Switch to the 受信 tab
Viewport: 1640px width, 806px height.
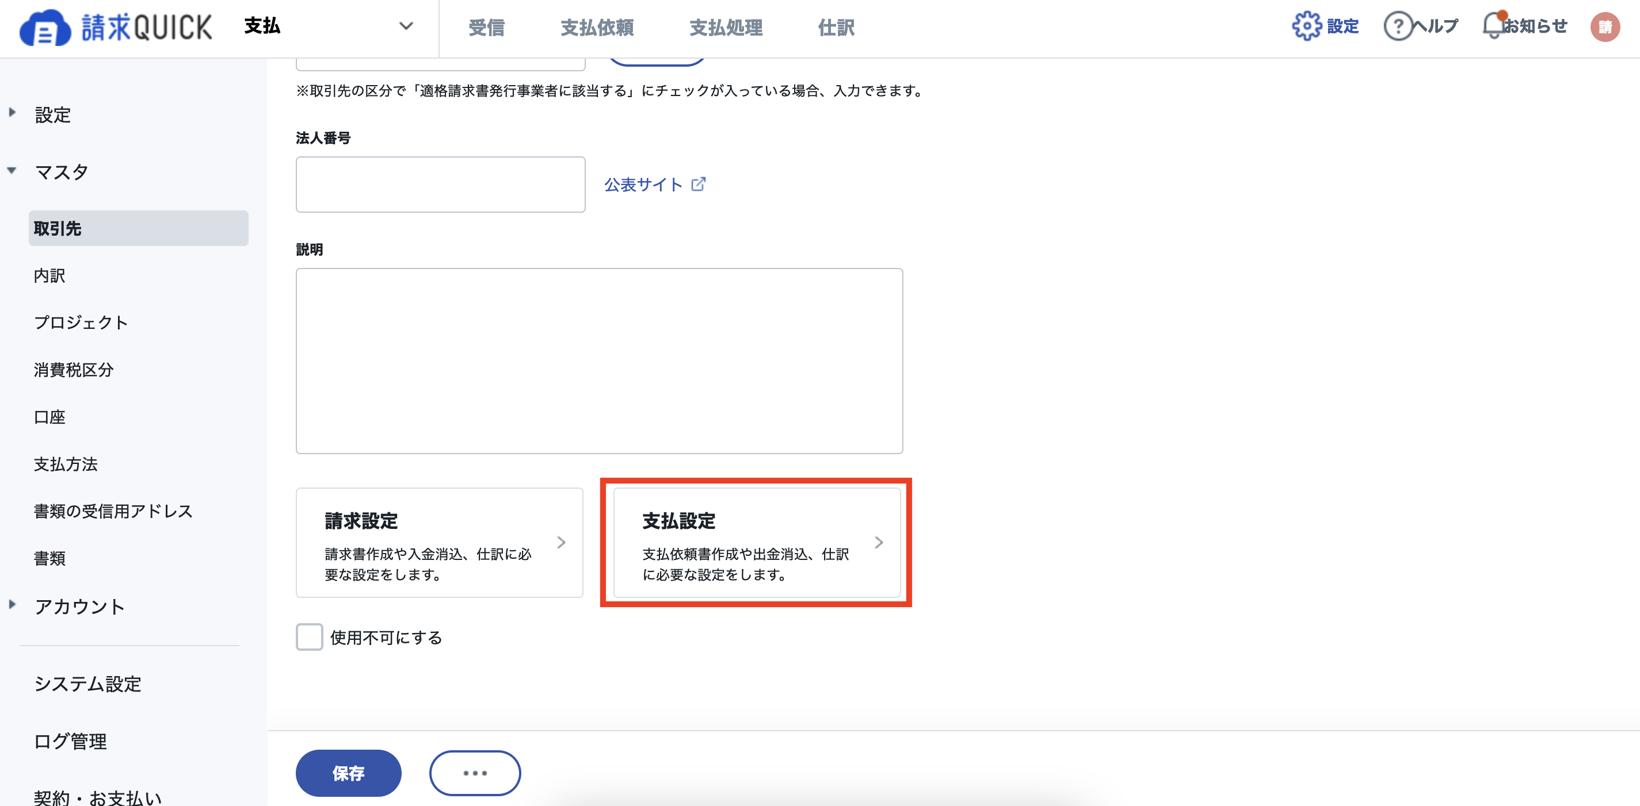point(486,28)
